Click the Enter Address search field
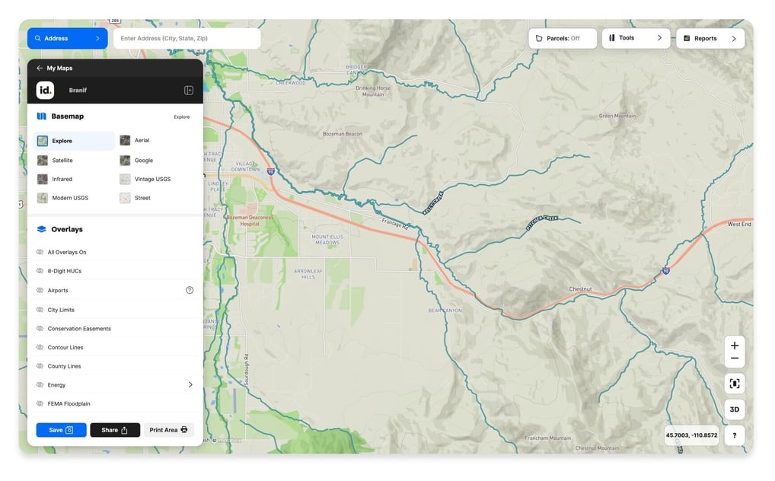Screen dimensions: 775x481 tap(187, 38)
